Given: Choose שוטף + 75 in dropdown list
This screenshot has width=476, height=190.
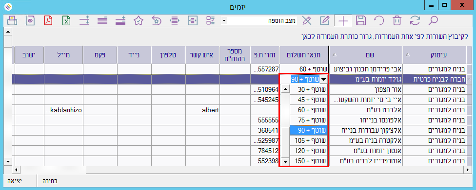Looking at the screenshot, I should (309, 120).
